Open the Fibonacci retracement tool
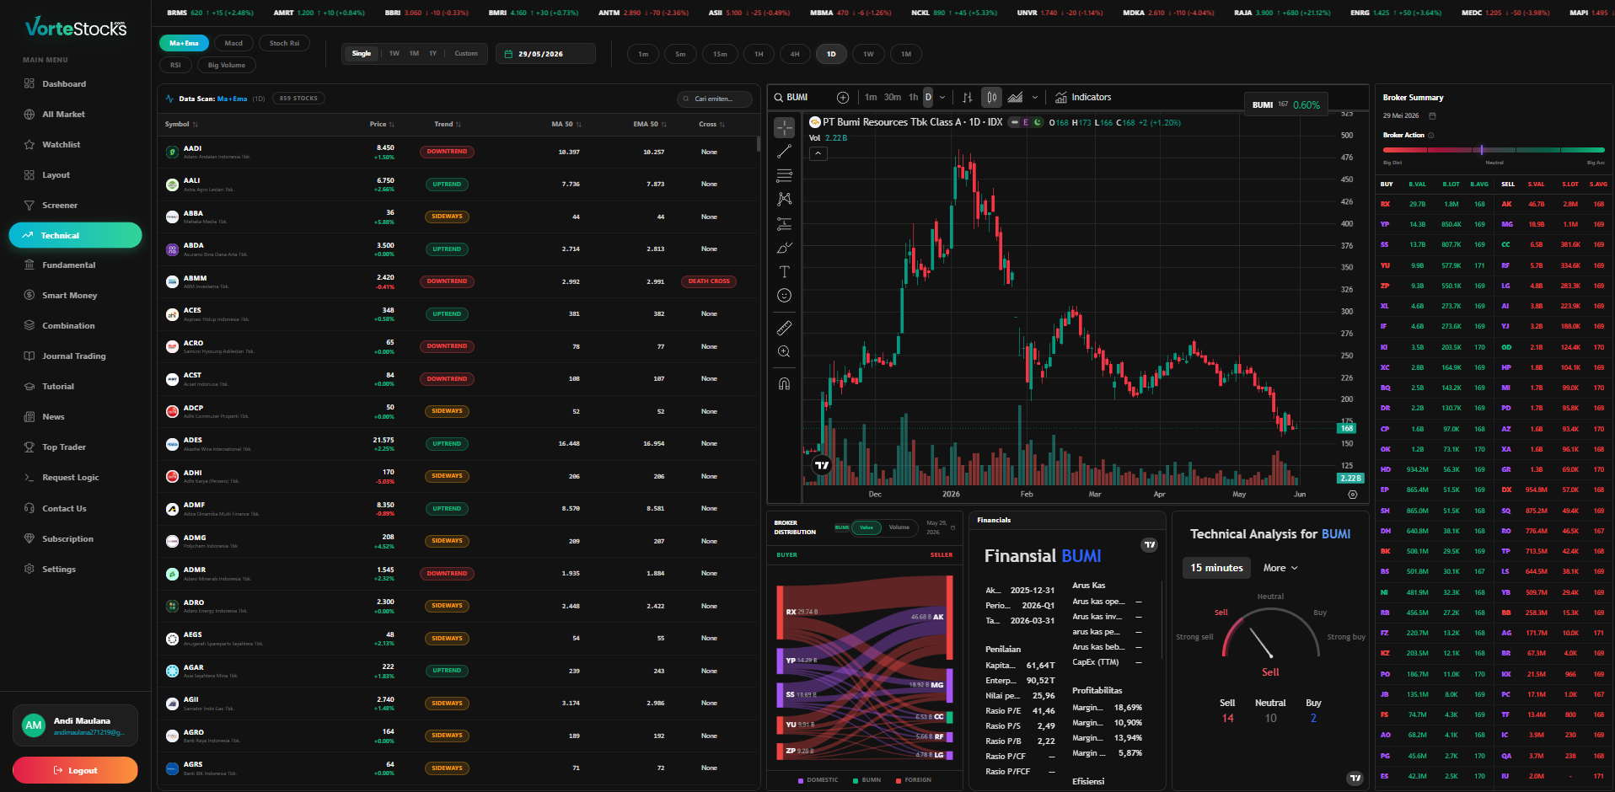The height and width of the screenshot is (792, 1615). pos(784,176)
